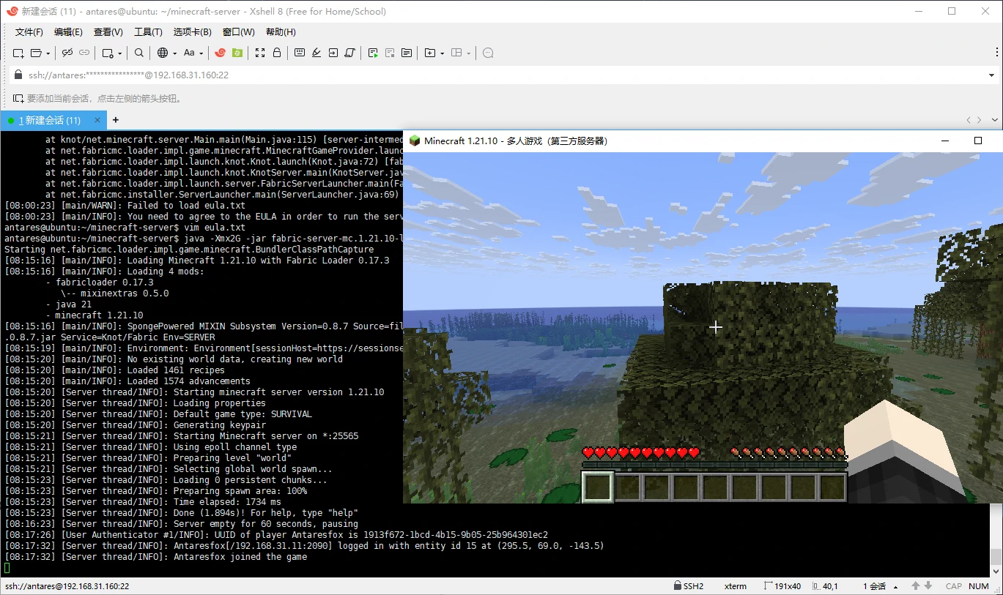This screenshot has height=595, width=1003.
Task: Open a new tab with the plus button
Action: click(115, 120)
